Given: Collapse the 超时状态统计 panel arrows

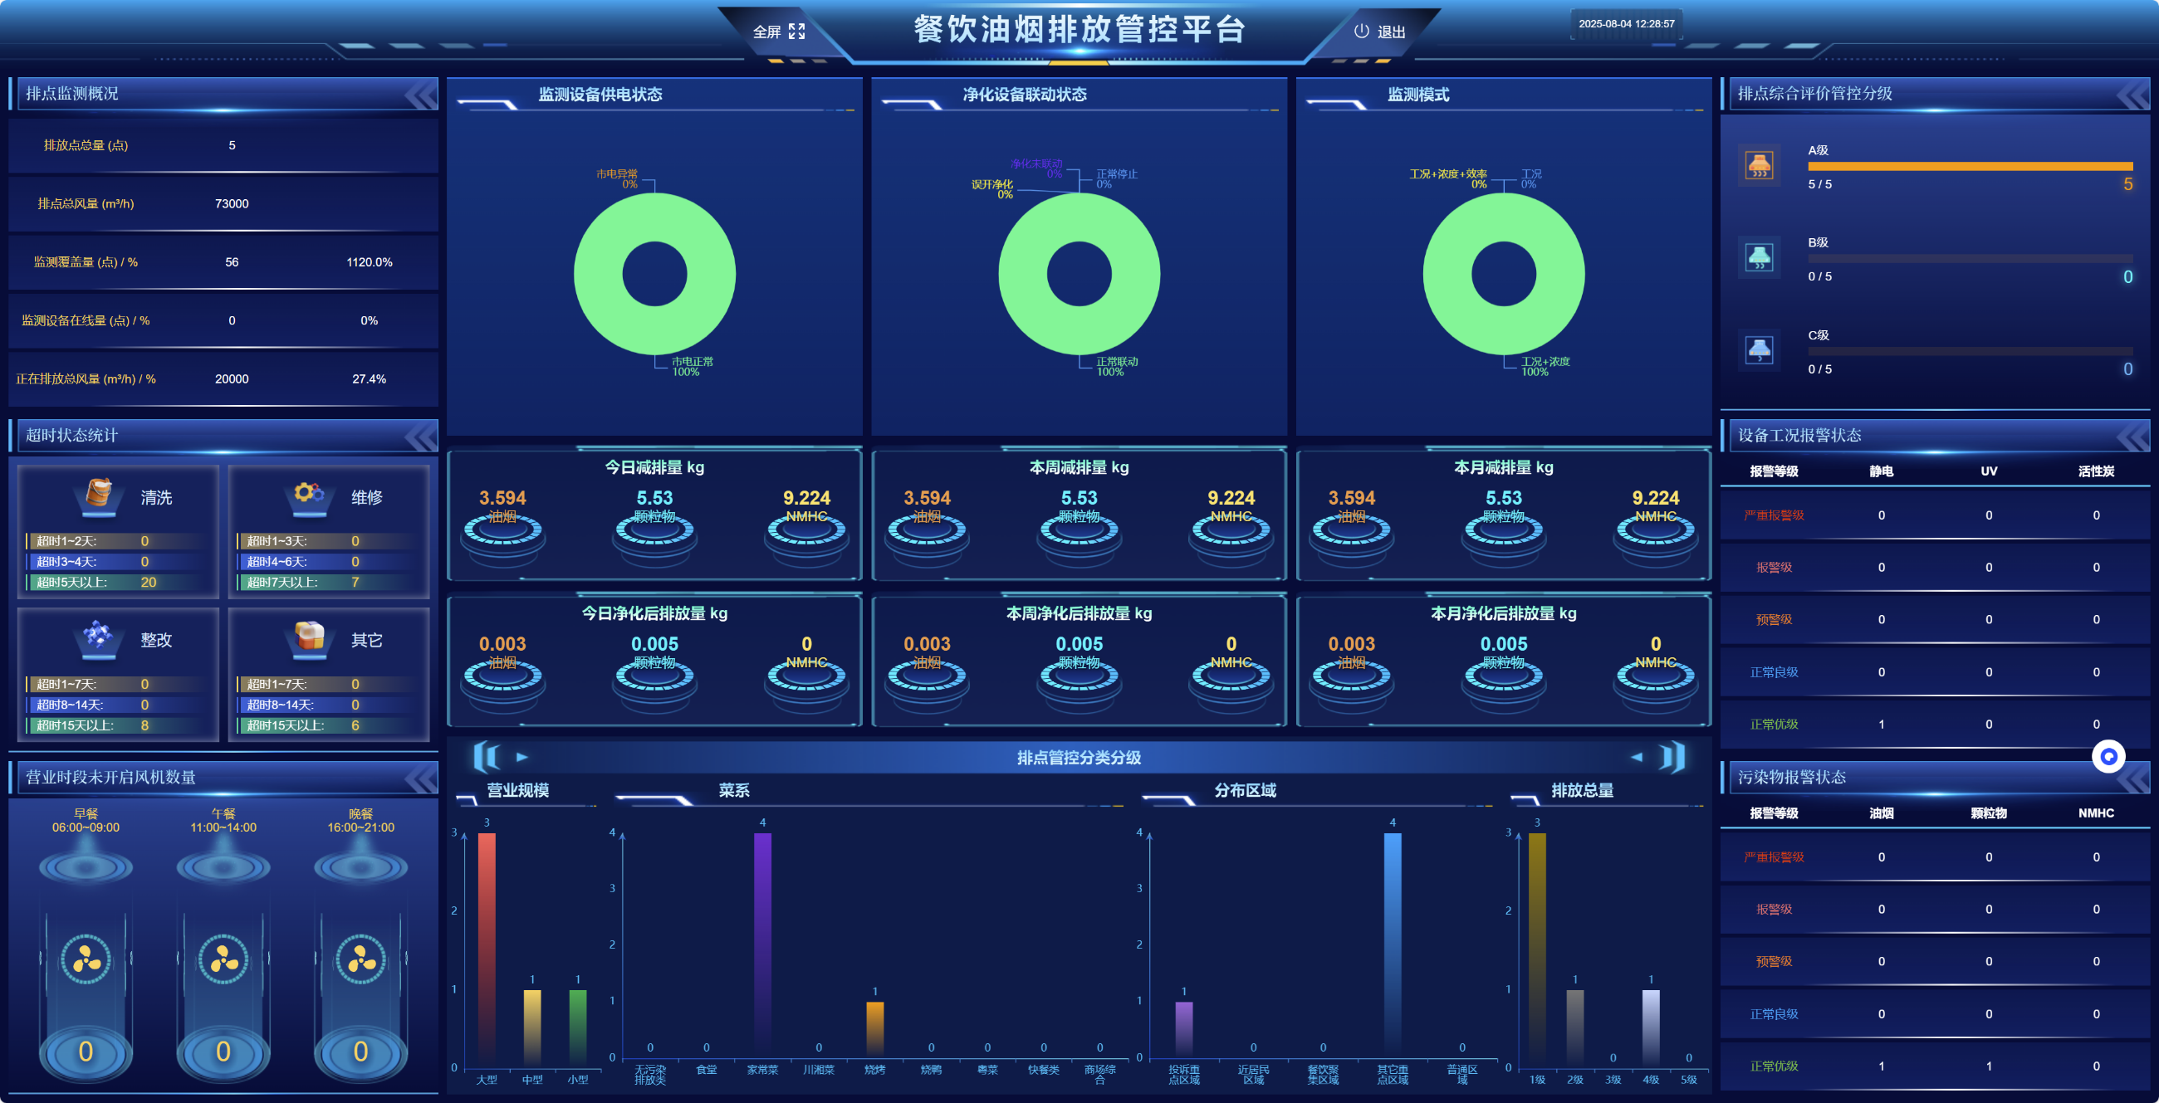Looking at the screenshot, I should pos(421,436).
